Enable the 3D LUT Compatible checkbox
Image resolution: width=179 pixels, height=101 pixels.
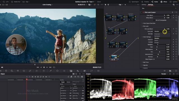(x=154, y=20)
